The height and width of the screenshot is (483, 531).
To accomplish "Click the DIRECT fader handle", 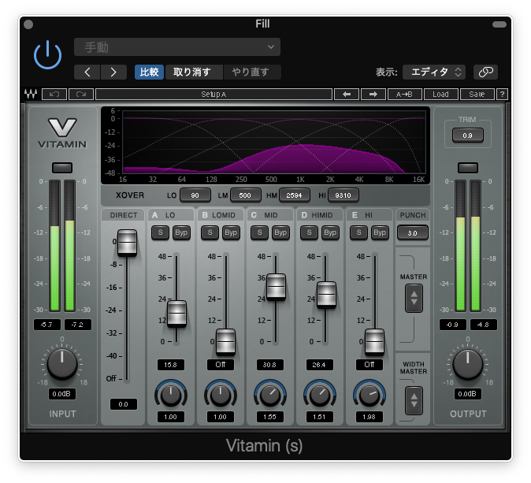I will pos(127,243).
